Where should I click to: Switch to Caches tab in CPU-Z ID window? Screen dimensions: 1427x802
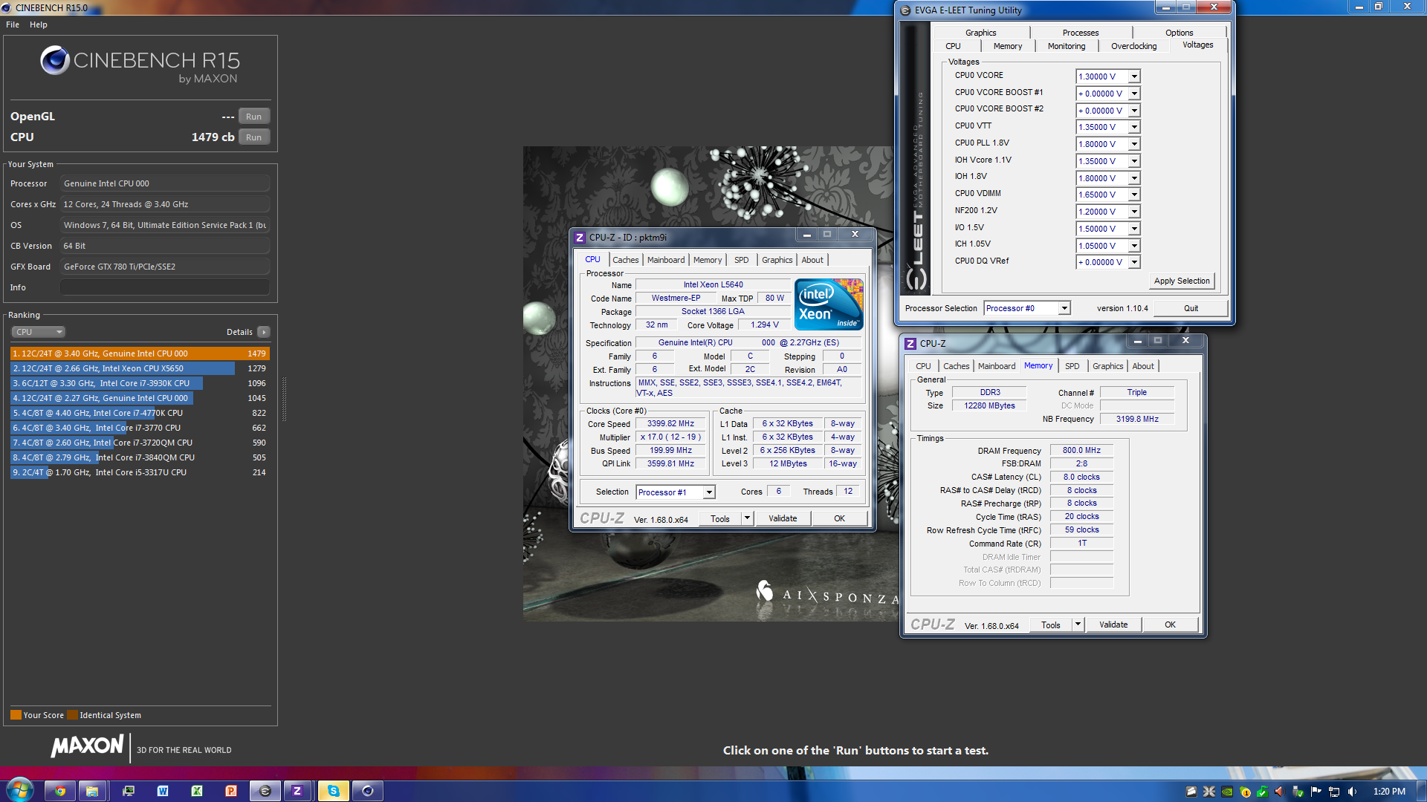[x=626, y=260]
